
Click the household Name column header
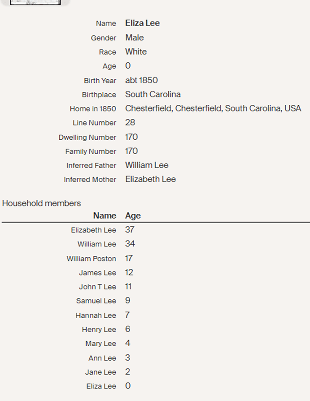coord(105,216)
